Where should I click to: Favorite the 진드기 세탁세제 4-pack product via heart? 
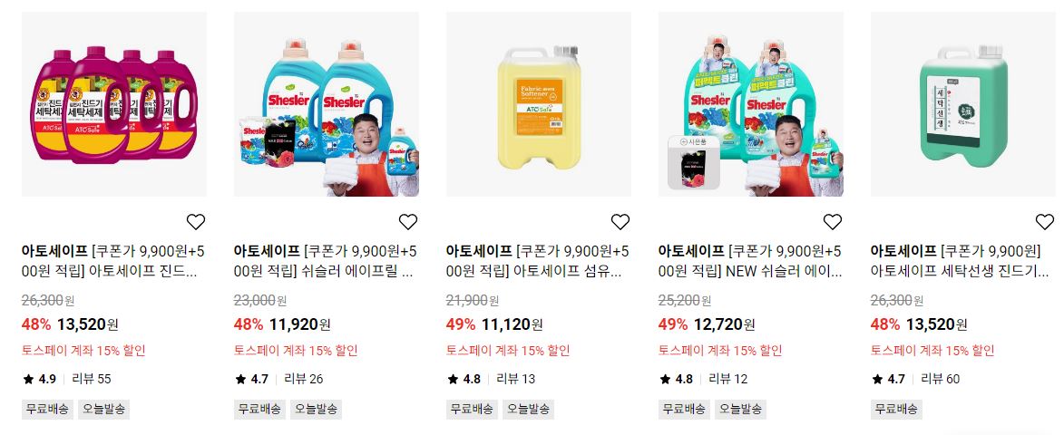(195, 221)
